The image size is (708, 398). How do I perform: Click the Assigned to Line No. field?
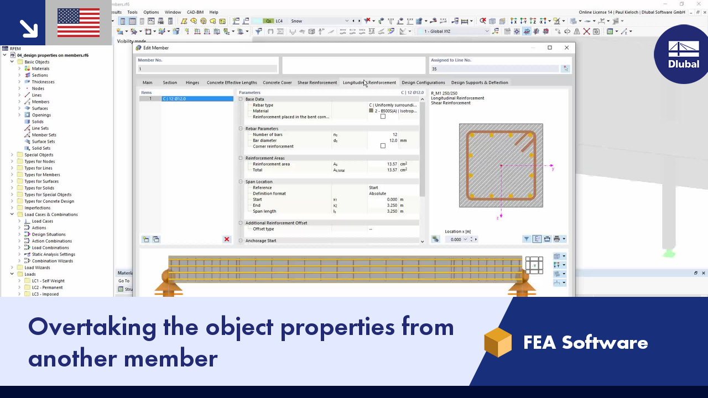point(494,69)
